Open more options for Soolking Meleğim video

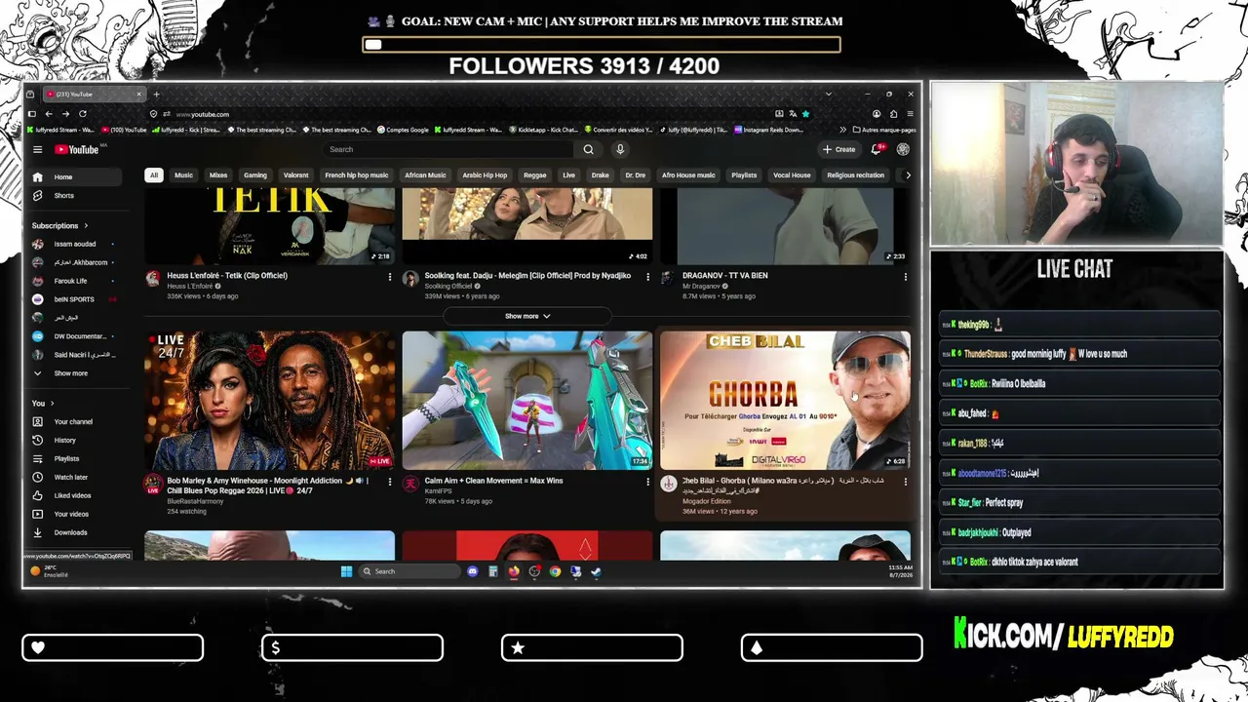(647, 277)
